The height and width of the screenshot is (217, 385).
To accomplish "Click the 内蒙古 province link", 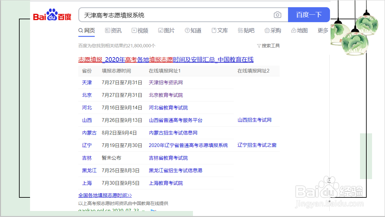I will (x=89, y=133).
